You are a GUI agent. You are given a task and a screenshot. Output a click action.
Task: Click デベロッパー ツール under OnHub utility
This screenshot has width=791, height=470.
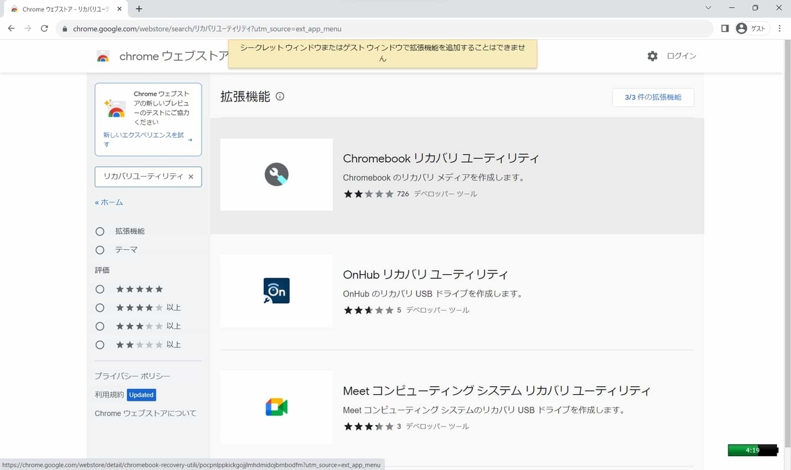438,310
